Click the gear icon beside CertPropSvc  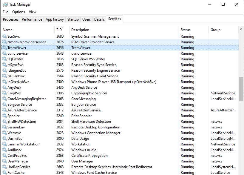click(4, 156)
